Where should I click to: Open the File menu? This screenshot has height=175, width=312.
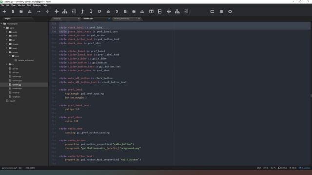click(2, 5)
